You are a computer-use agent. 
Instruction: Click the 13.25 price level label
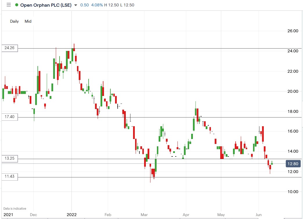point(9,159)
